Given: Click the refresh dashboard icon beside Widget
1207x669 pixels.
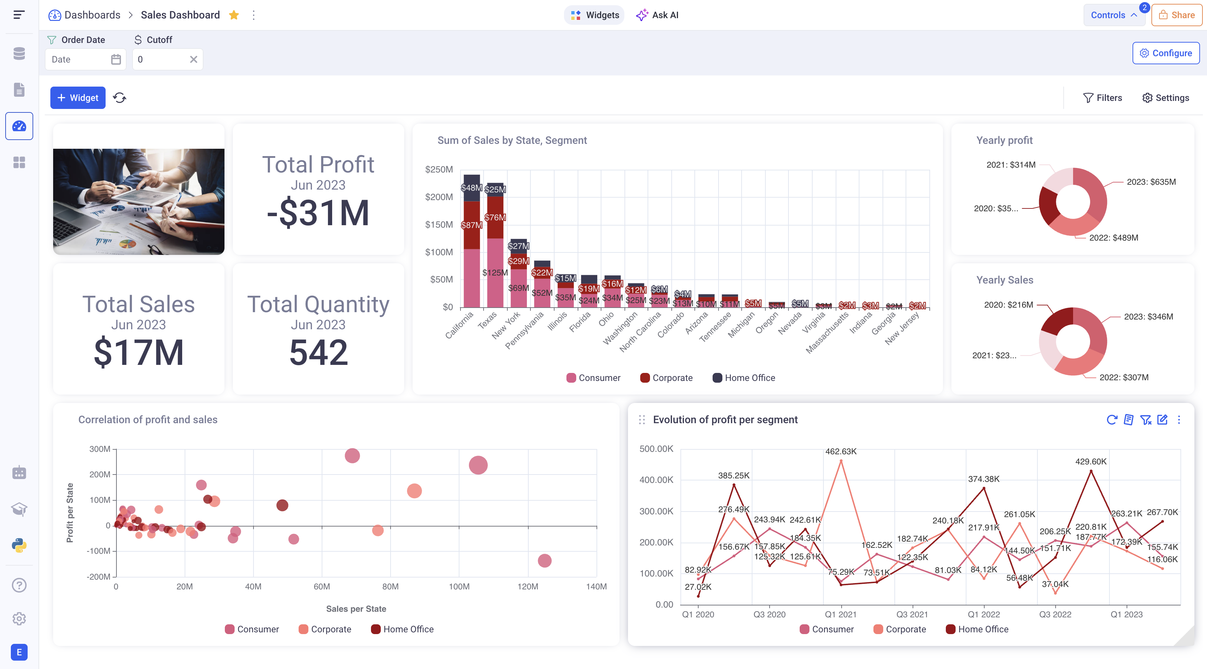Looking at the screenshot, I should [120, 98].
